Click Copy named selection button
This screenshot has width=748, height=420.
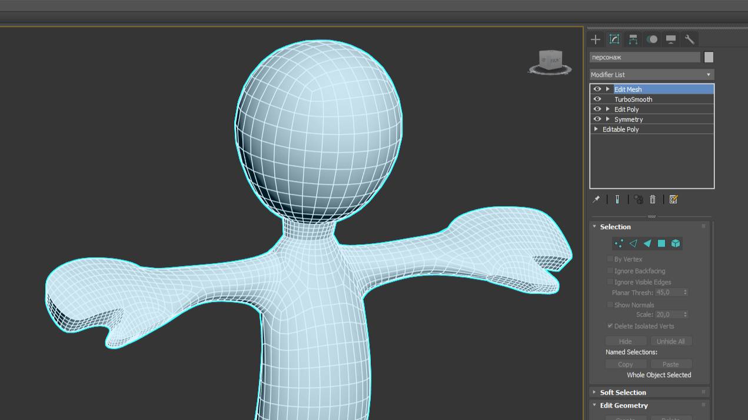tap(626, 364)
